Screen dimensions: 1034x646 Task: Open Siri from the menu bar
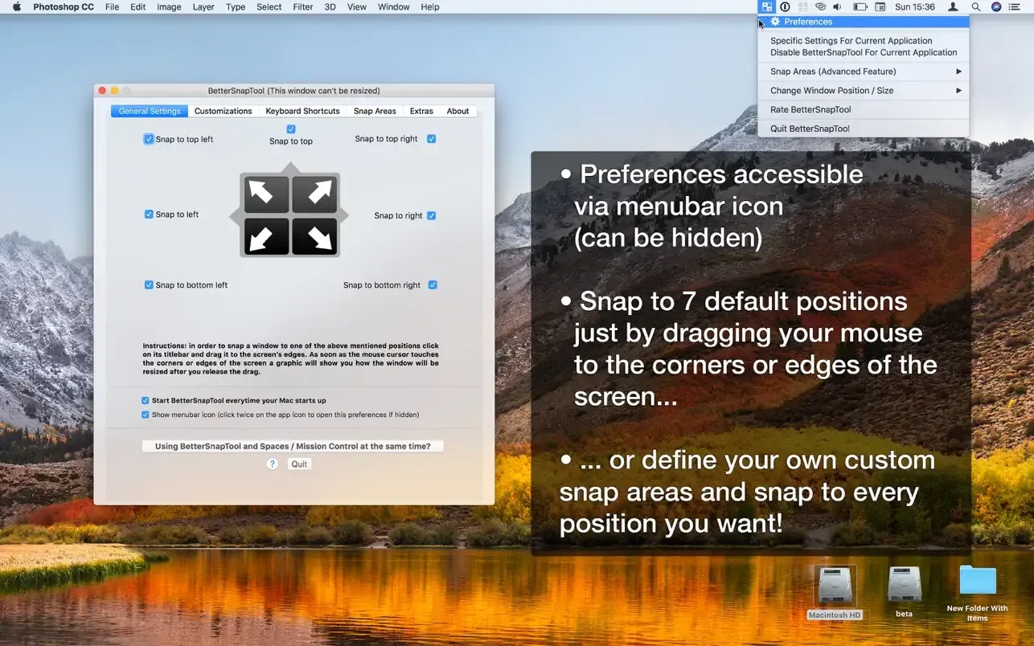click(995, 6)
